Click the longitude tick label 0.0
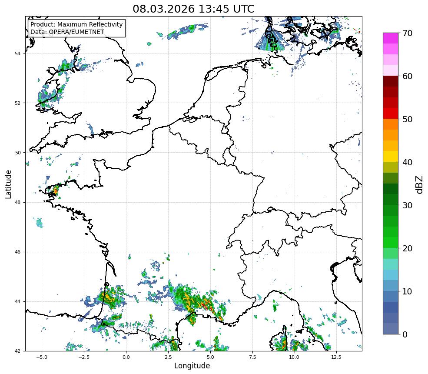 (x=126, y=357)
